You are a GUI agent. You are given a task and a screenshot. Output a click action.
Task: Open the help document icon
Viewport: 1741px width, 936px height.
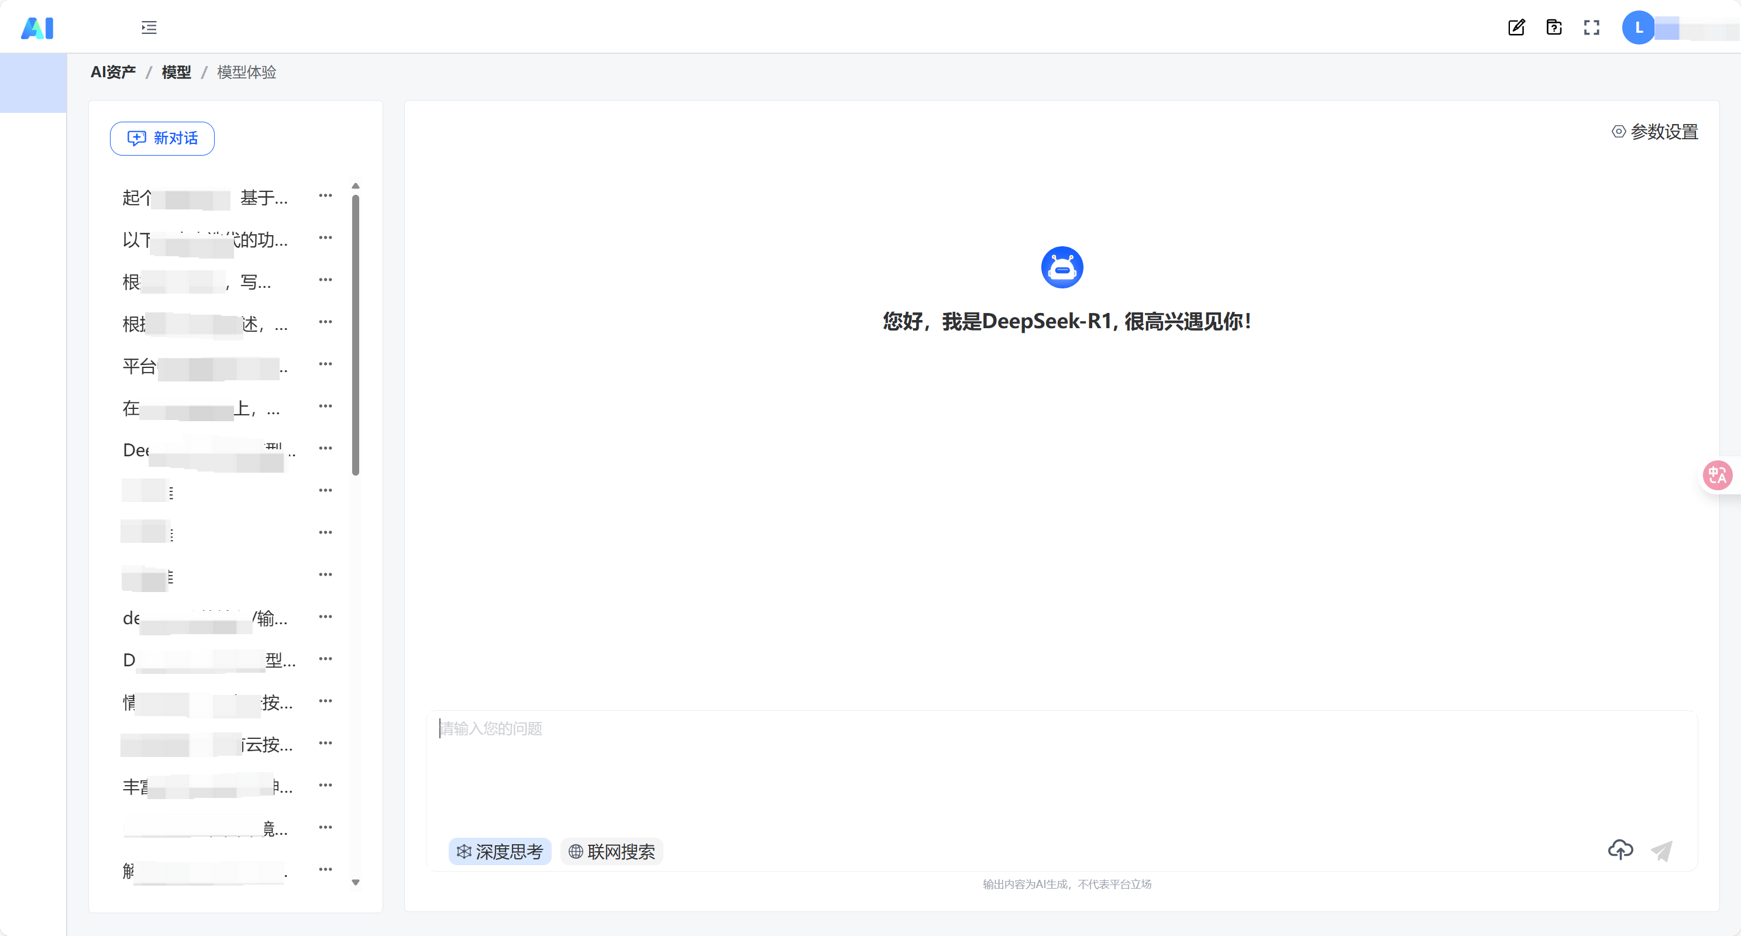click(1554, 27)
